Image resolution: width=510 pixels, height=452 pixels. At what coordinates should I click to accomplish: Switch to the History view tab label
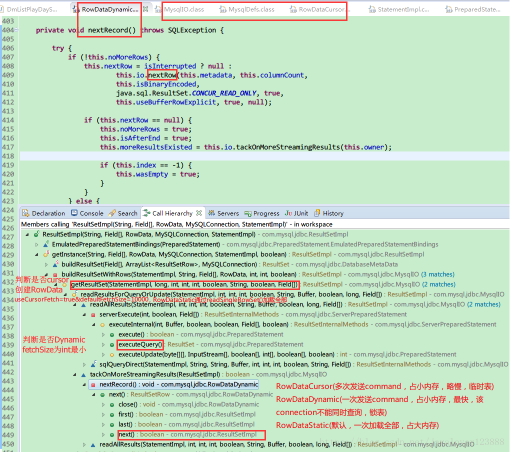[333, 213]
